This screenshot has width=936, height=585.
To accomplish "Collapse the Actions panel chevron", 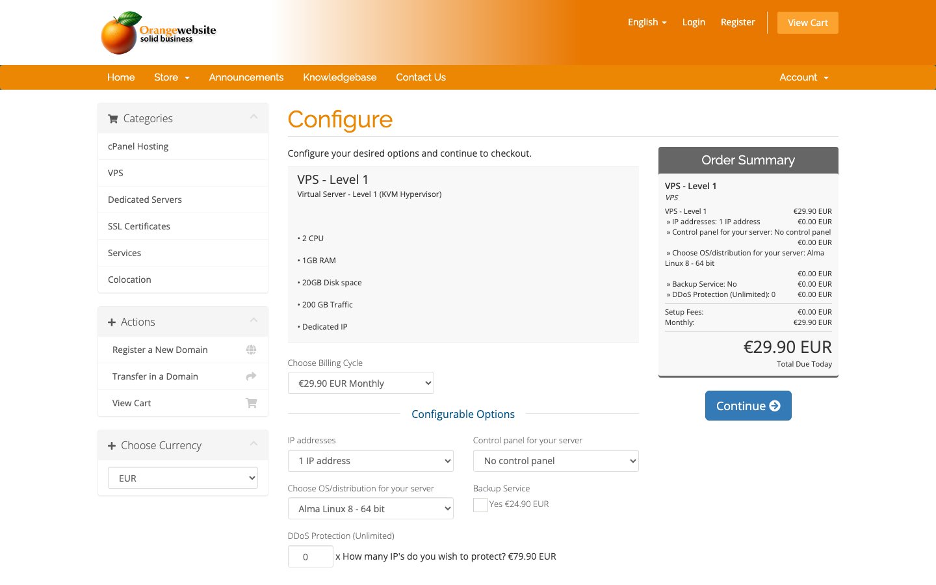I will 253,320.
